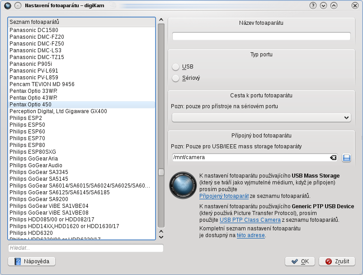Click the scroll-up arrow above the camera list scrollbar
363x275 pixels.
(x=161, y=20)
